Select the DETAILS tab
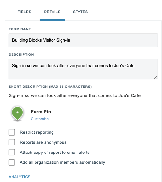This screenshot has height=182, width=162. [x=52, y=12]
